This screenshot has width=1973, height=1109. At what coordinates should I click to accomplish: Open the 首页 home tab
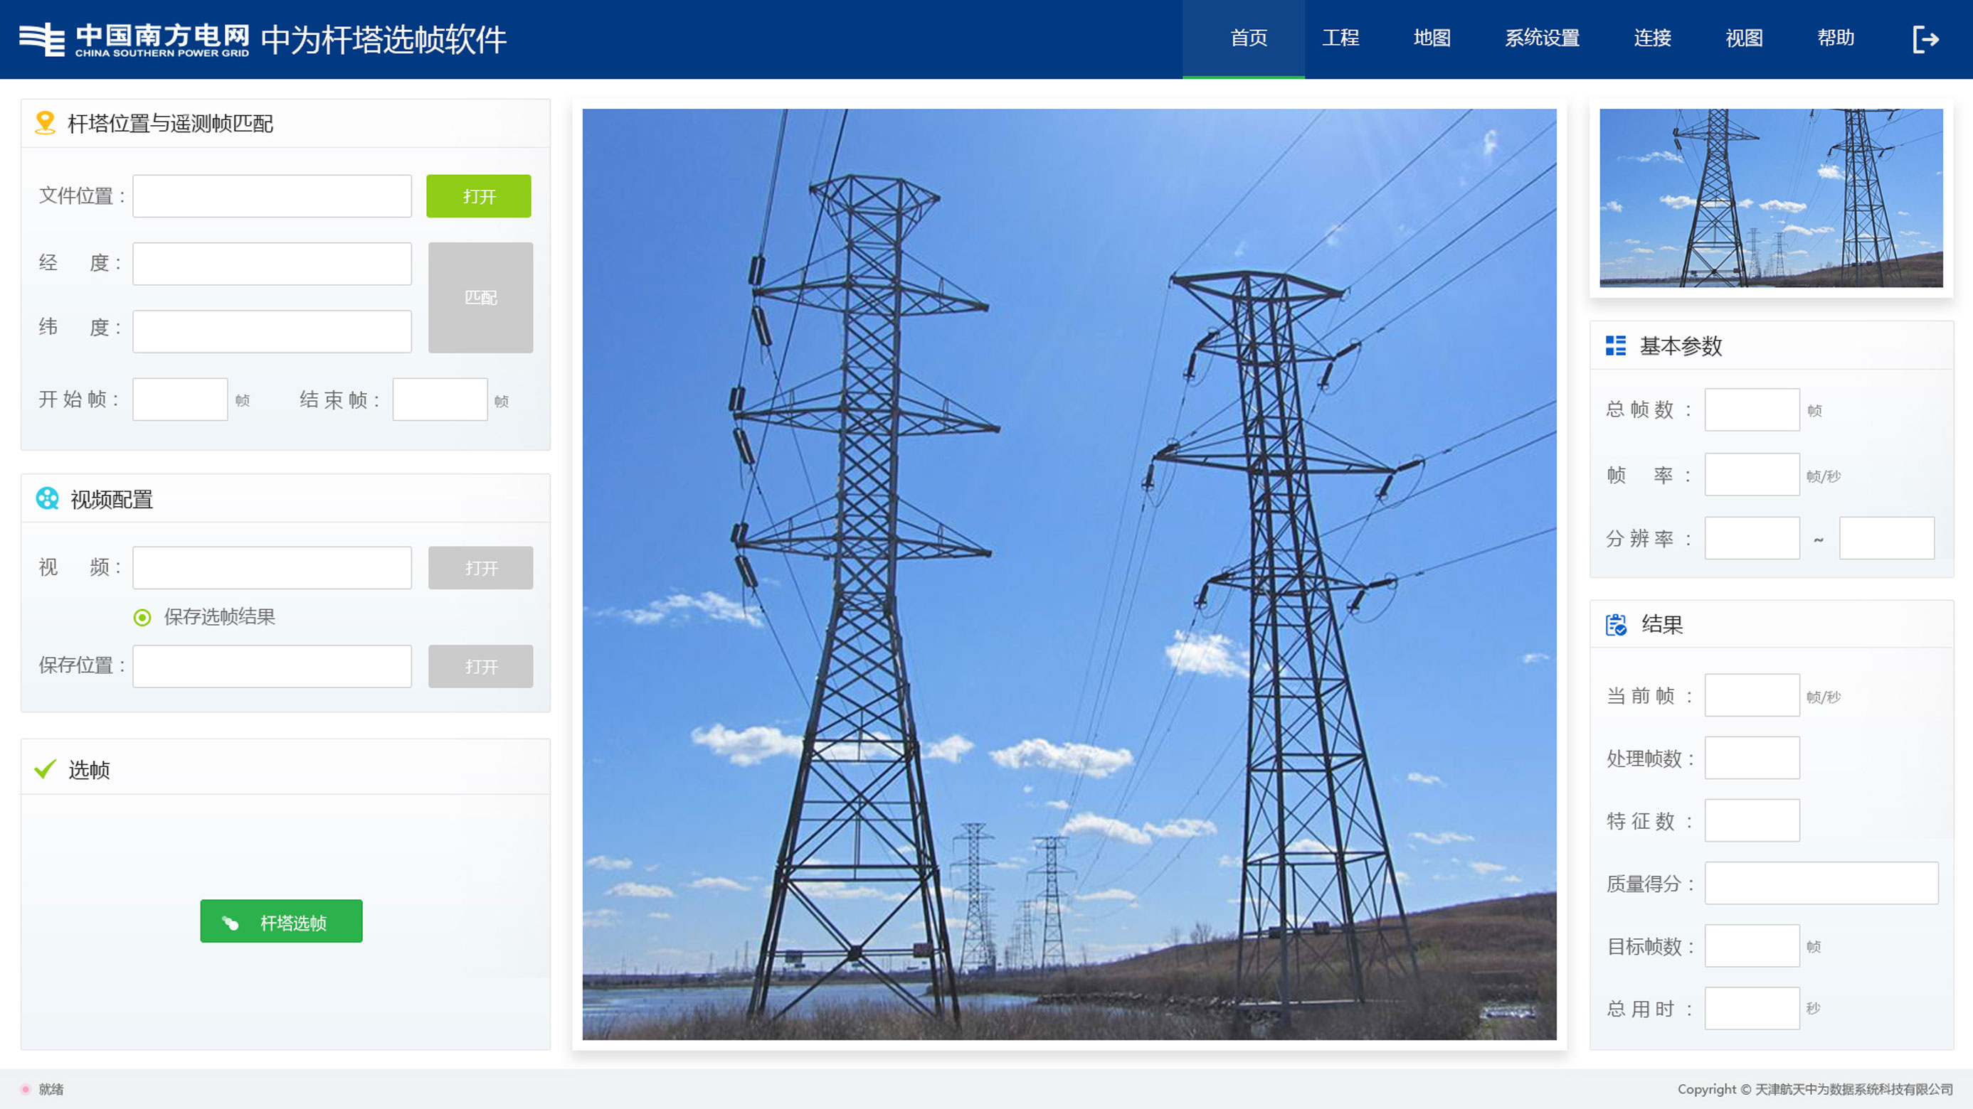1248,38
